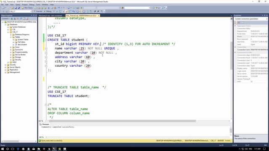Switch to the SQLQuery3.sql not connected tab
Viewport: 269px width, 151px height.
coord(50,16)
